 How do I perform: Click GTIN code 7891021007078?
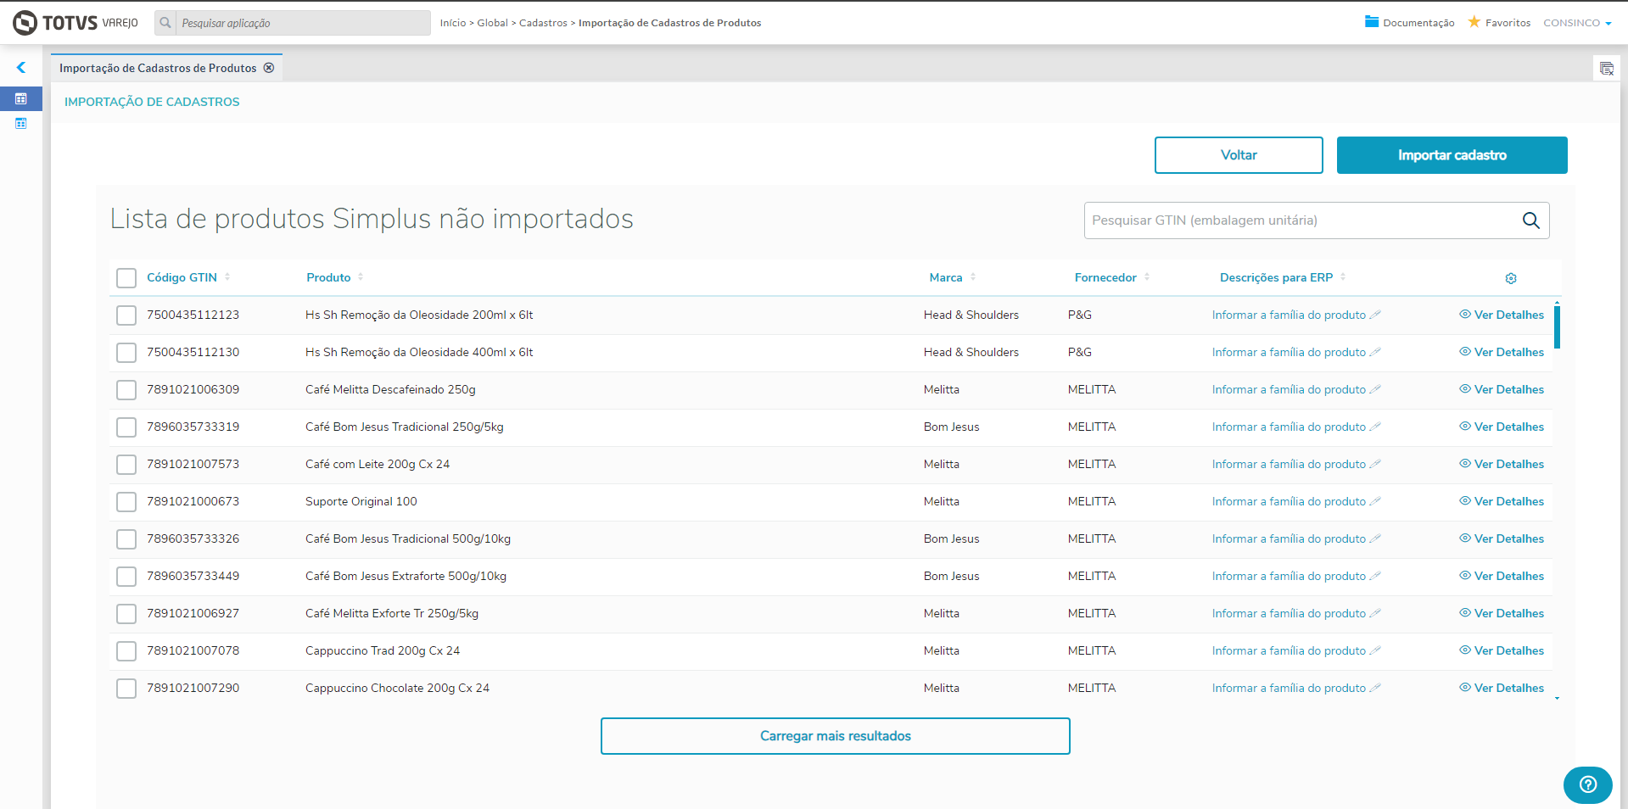193,650
